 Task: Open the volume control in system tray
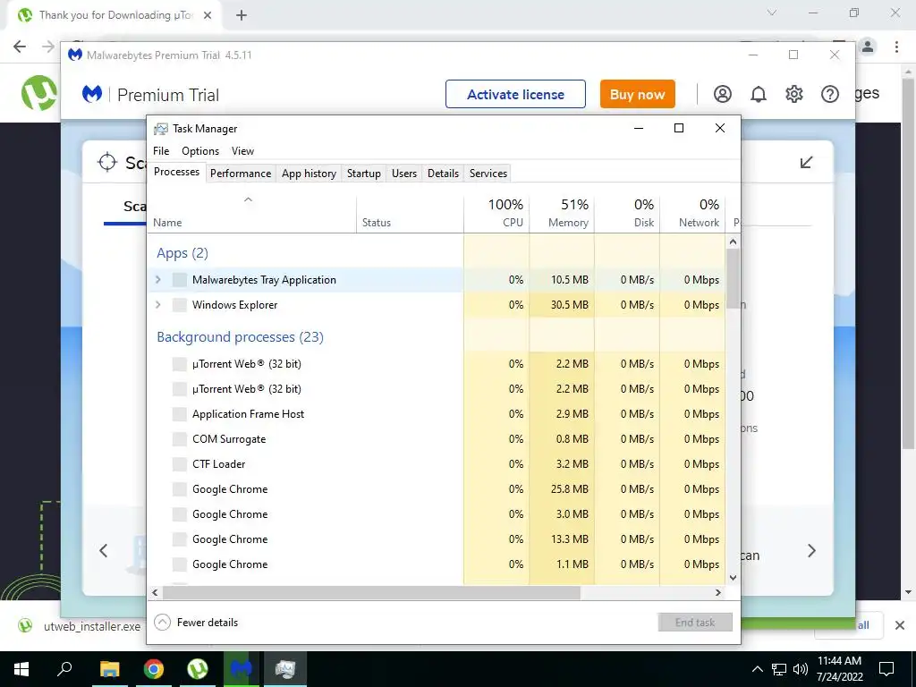pyautogui.click(x=801, y=669)
